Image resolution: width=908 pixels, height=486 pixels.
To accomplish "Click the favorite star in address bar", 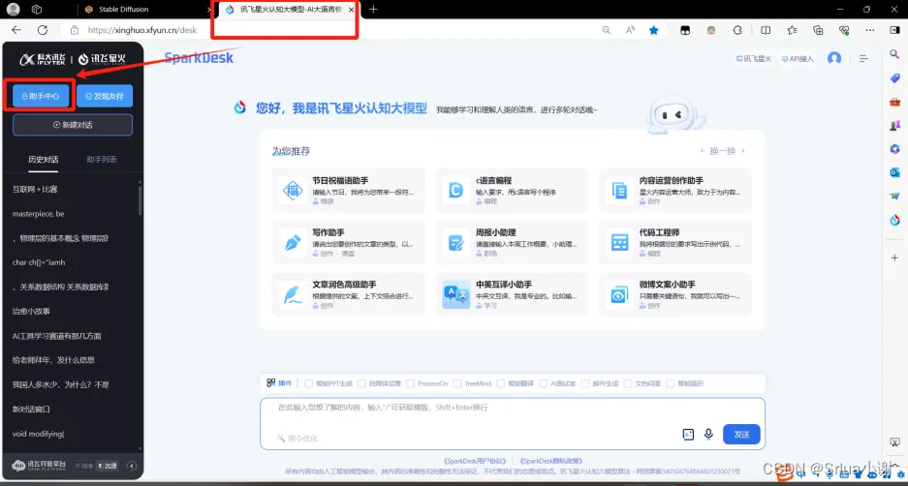I will 654,30.
